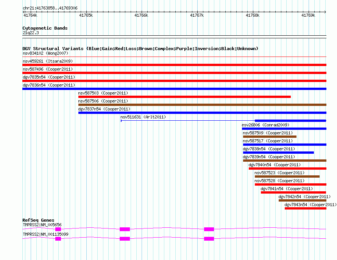Click the red dgv7841n54 loss bar
This screenshot has height=260, width=337.
(x=293, y=192)
